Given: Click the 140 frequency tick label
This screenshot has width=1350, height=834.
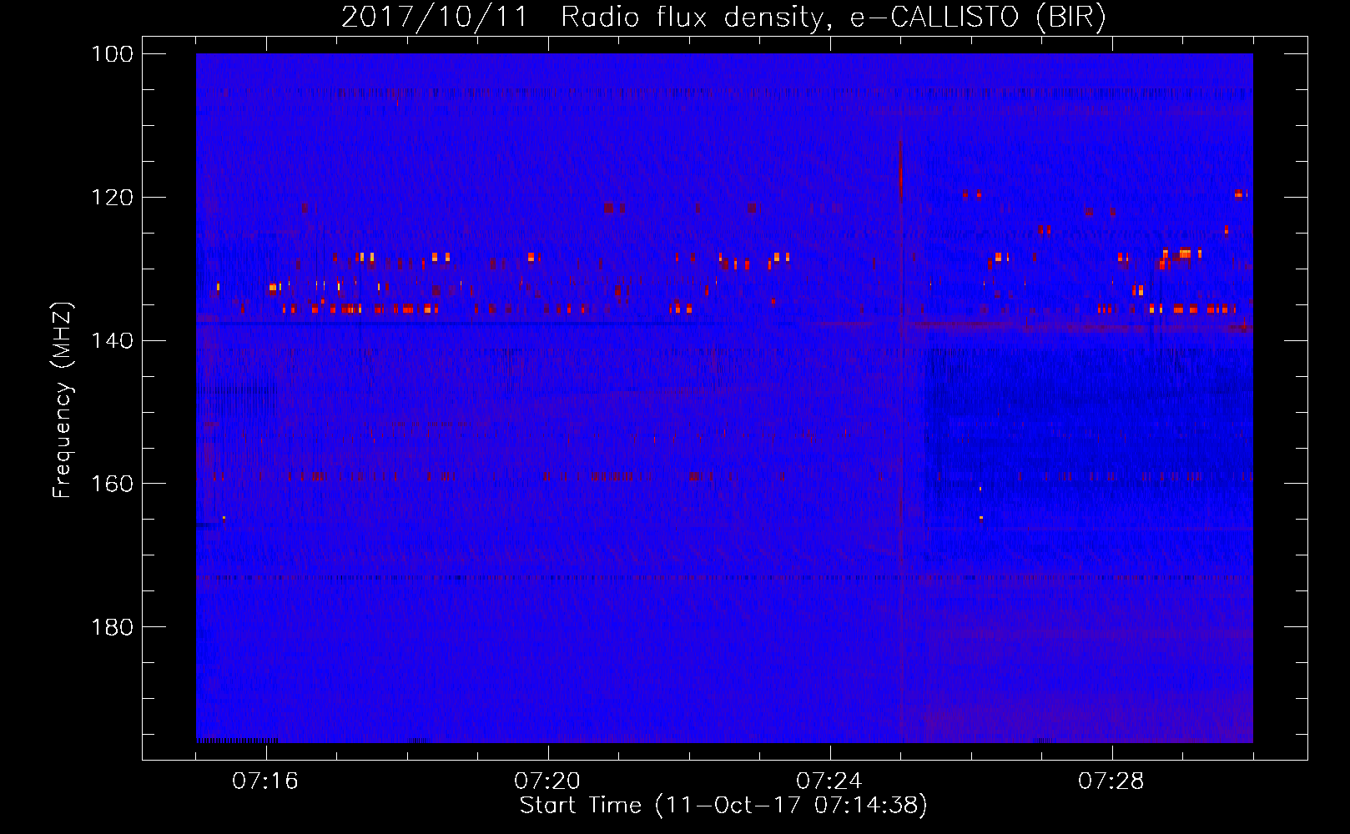Looking at the screenshot, I should (112, 341).
